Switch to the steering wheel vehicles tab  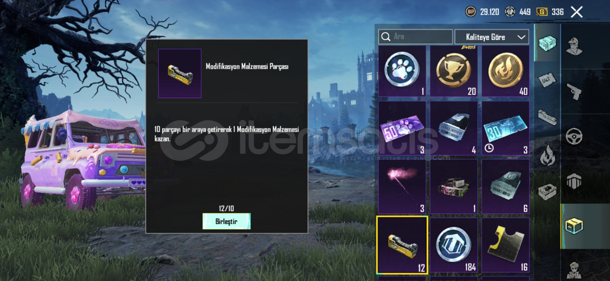[x=574, y=137]
